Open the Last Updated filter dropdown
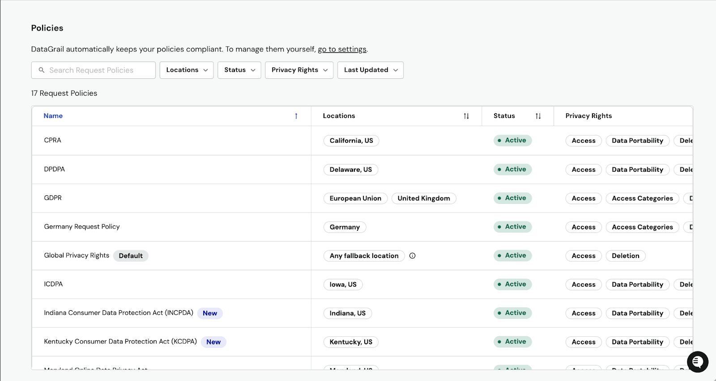 pyautogui.click(x=371, y=70)
